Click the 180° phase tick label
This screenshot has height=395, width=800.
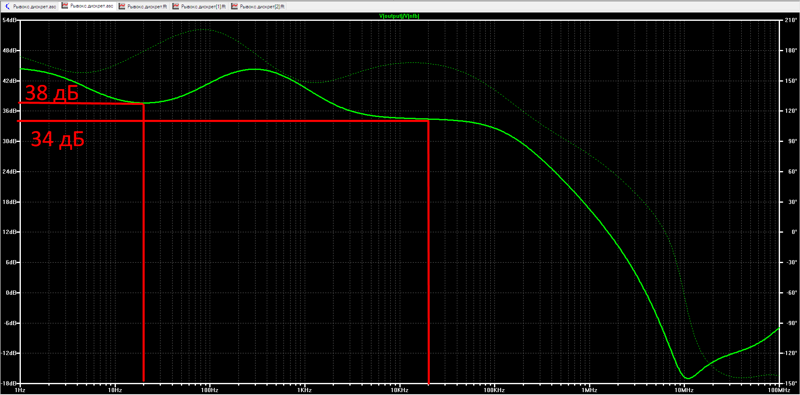click(791, 50)
